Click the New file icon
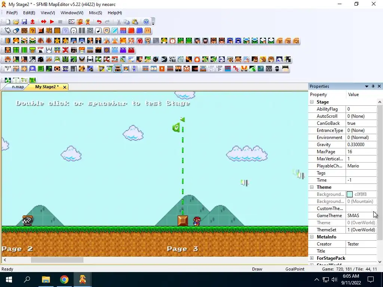 [x=8, y=22]
